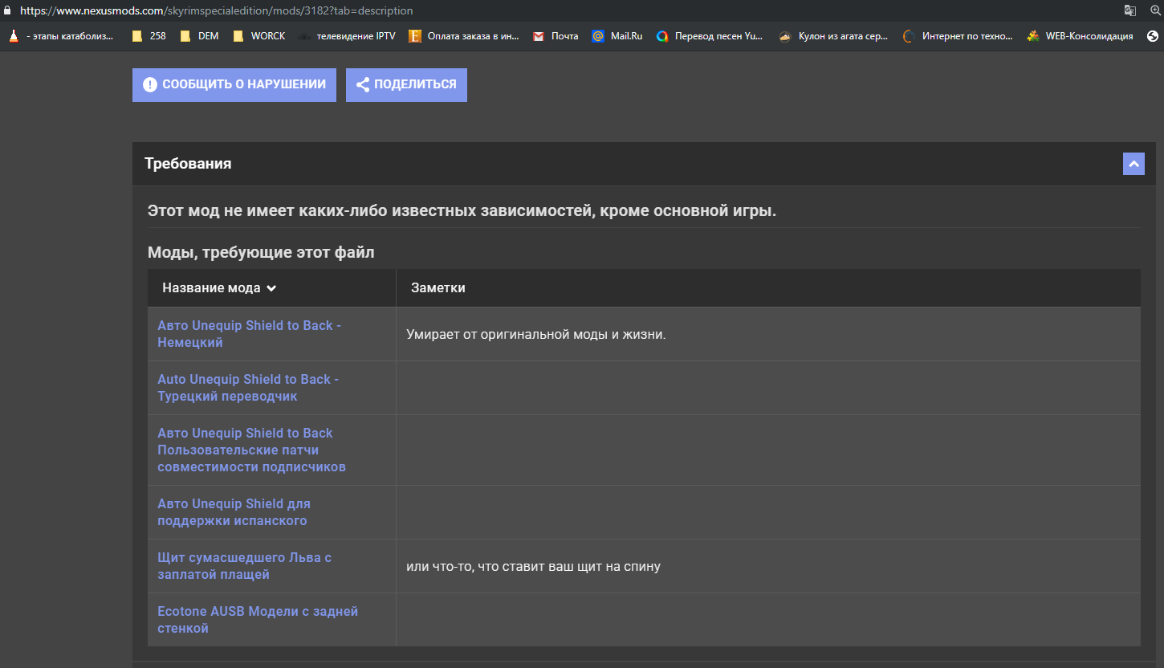Viewport: 1164px width, 668px height.
Task: Open the Mail.Ru bookmark
Action: coord(617,36)
